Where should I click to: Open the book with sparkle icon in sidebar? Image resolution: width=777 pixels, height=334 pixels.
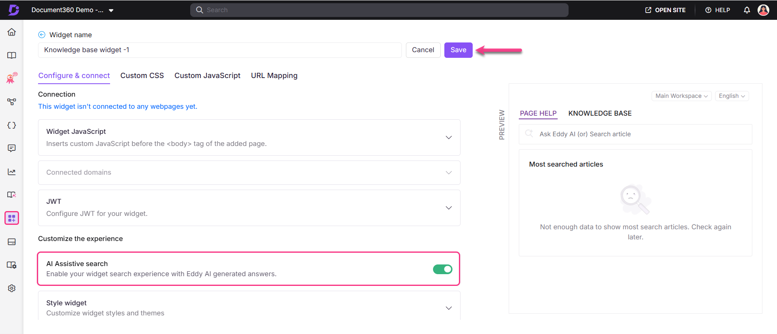(12, 195)
